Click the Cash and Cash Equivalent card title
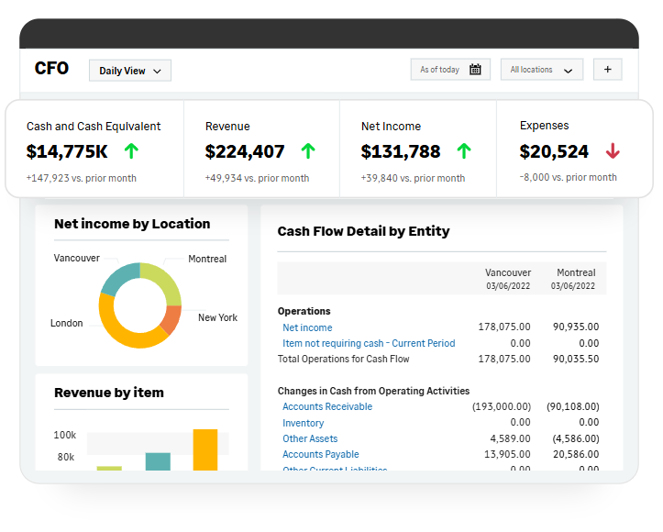 (x=94, y=127)
